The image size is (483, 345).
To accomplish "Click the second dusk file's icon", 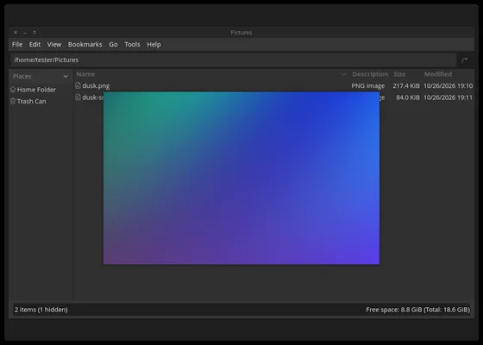I will tap(78, 97).
